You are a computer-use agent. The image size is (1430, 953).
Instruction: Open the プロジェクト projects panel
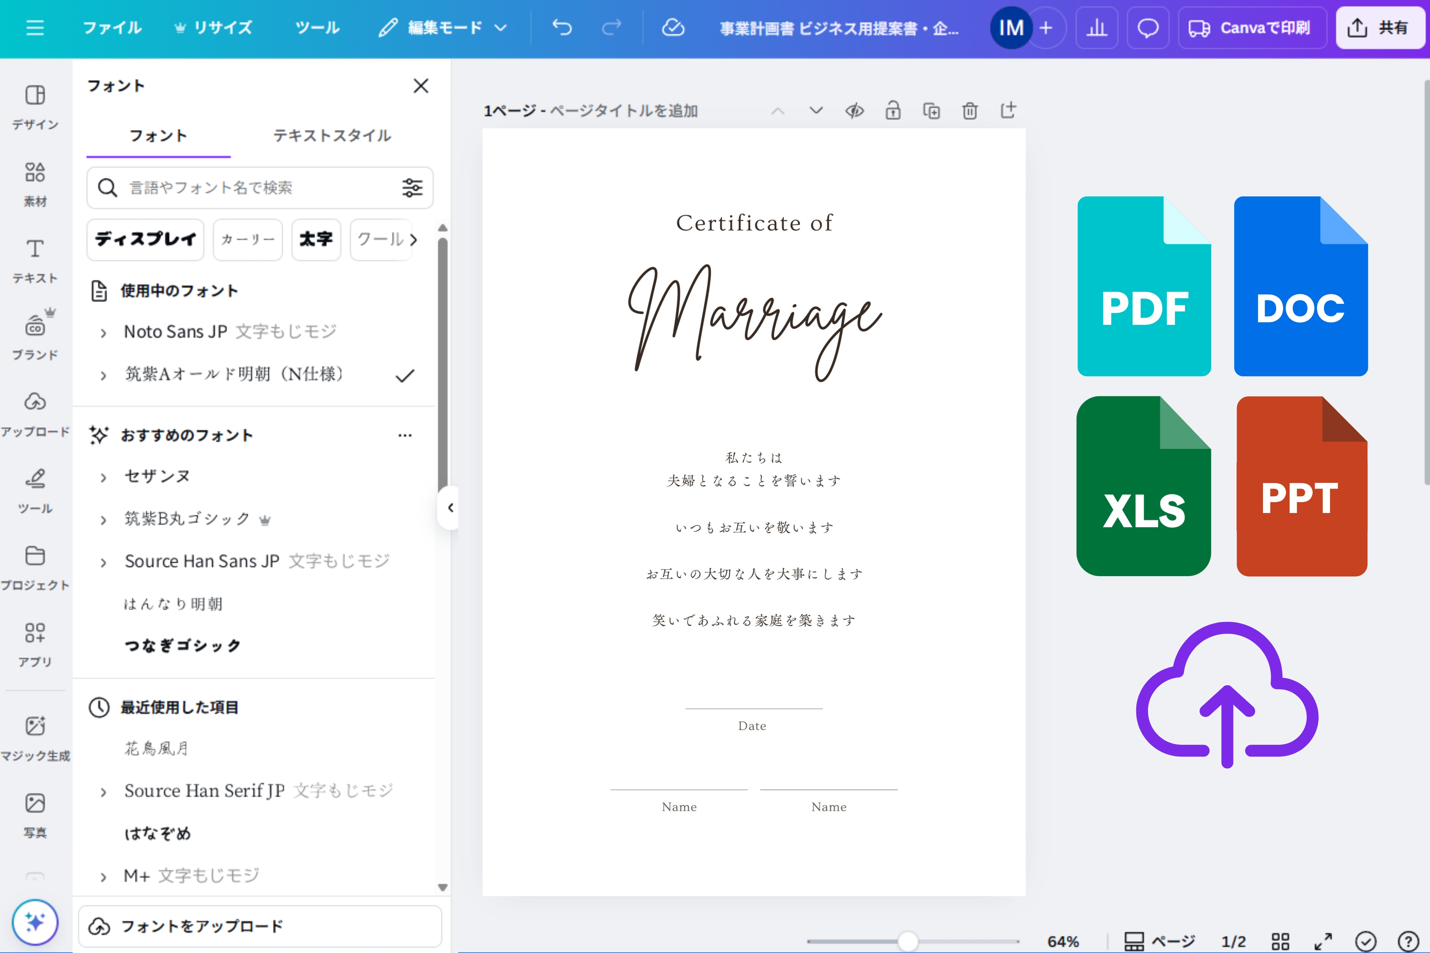point(35,568)
